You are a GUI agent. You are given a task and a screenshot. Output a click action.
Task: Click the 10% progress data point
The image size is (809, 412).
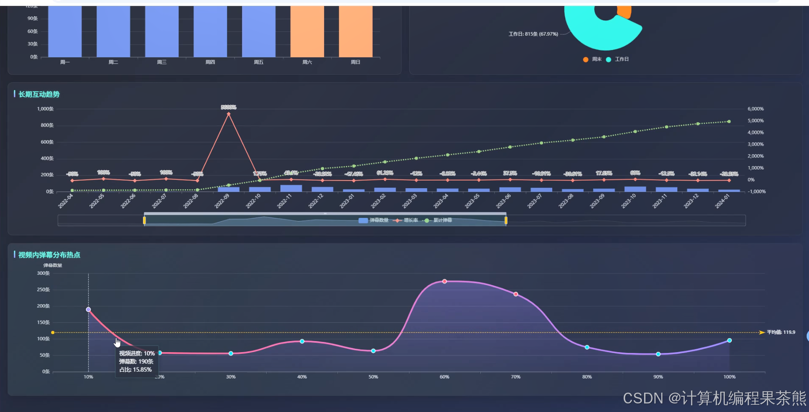88,309
